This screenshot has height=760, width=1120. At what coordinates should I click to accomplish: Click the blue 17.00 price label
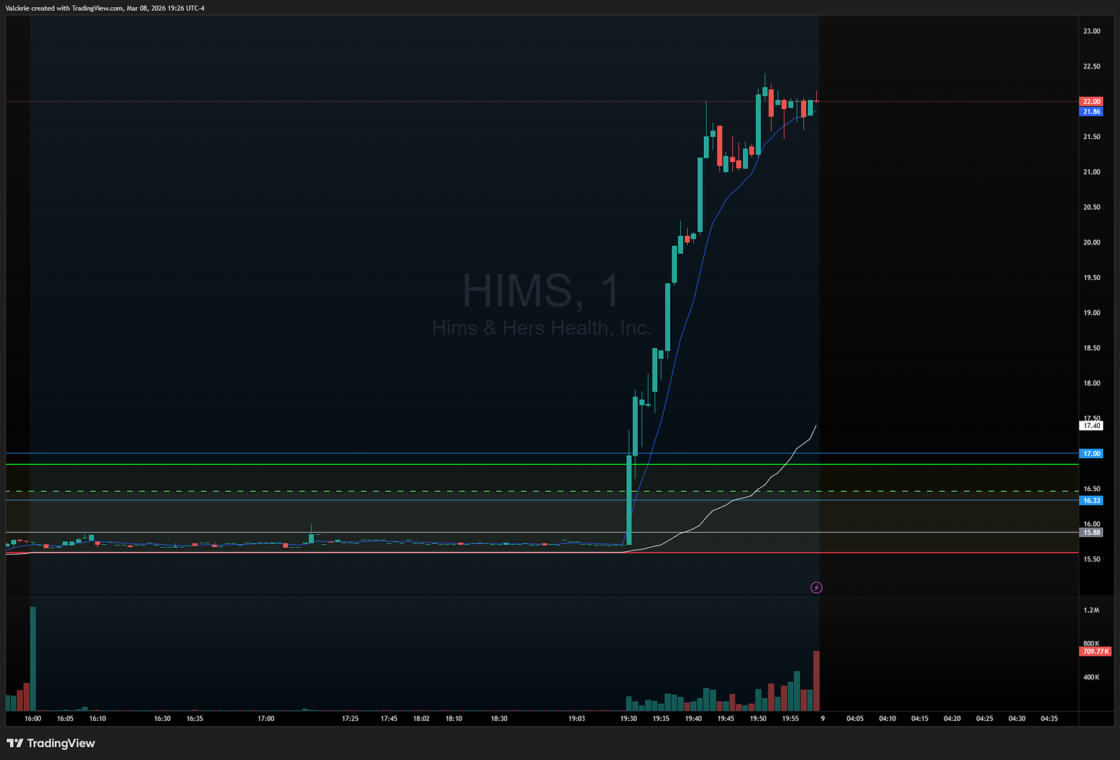1092,453
